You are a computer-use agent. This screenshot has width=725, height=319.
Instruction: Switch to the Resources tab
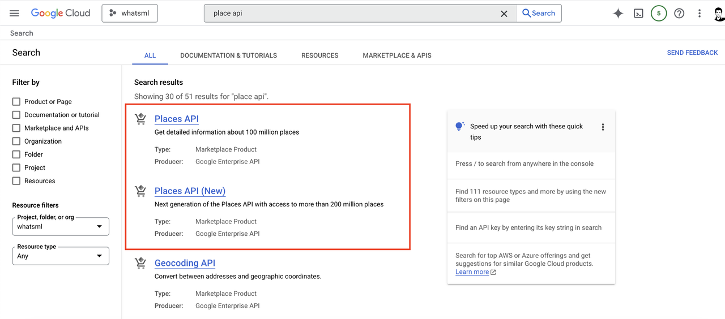click(x=320, y=55)
